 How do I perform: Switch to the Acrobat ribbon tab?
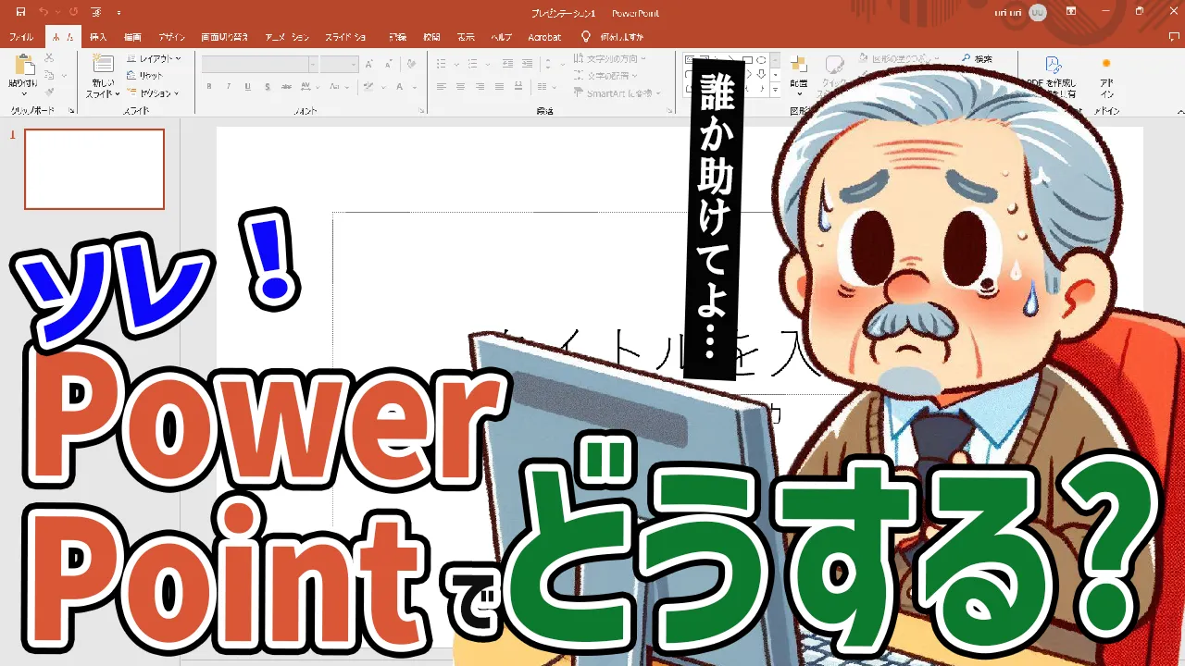pyautogui.click(x=544, y=37)
